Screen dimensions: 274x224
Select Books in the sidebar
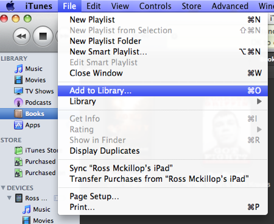(29, 114)
